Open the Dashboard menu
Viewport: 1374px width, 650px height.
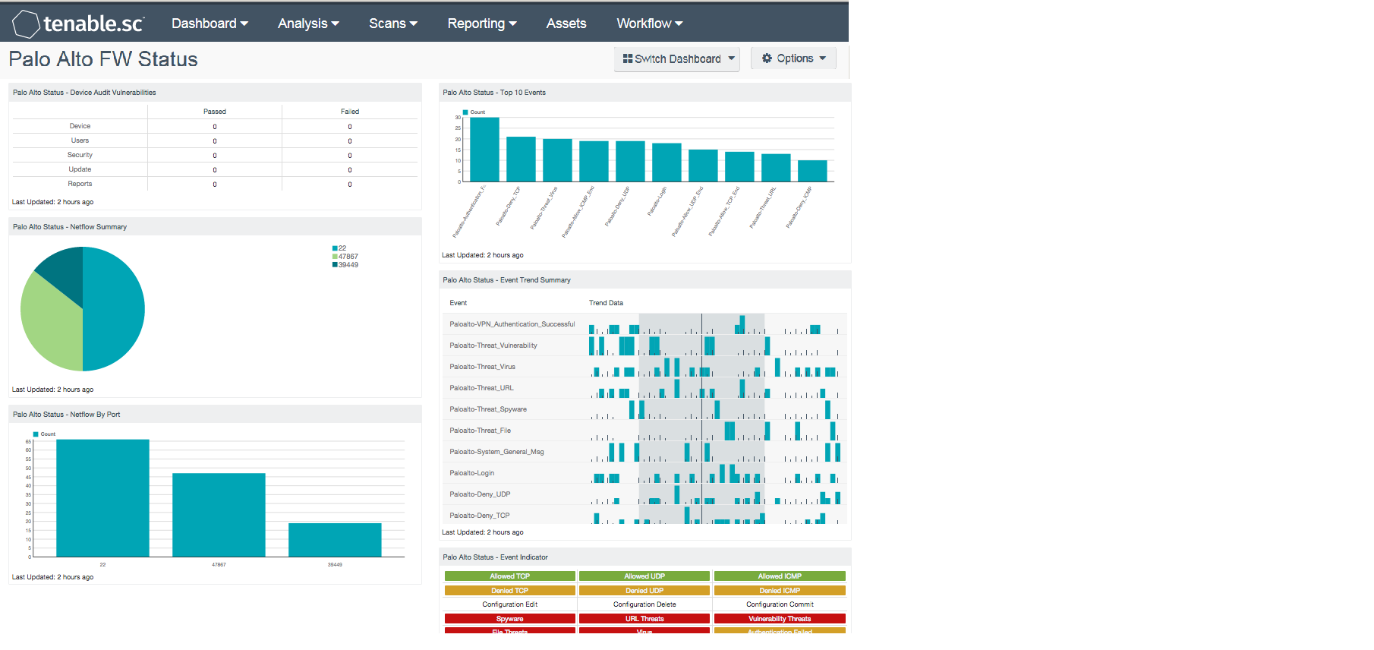click(x=210, y=24)
